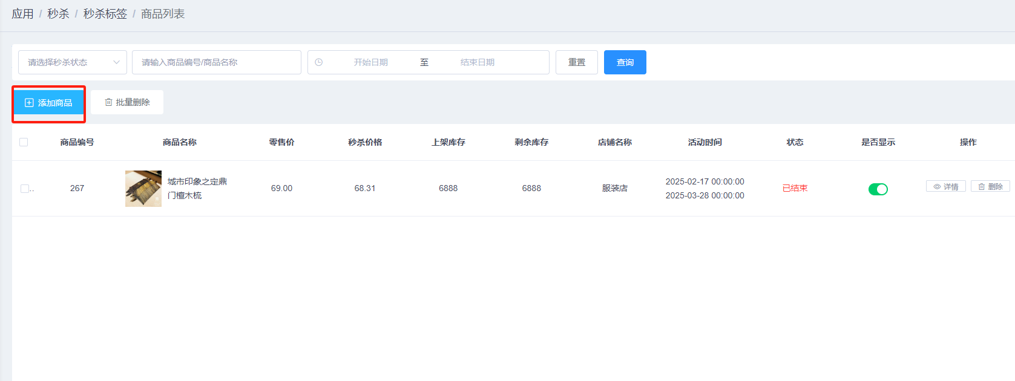Screen dimensions: 1015x381
Task: Click the 查询 search button
Action: coord(625,62)
